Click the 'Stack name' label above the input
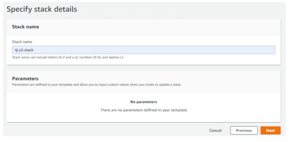 tap(22, 42)
